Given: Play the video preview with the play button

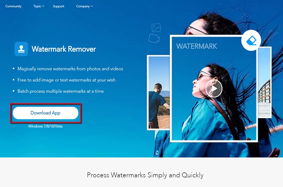Looking at the screenshot, I should [x=214, y=89].
